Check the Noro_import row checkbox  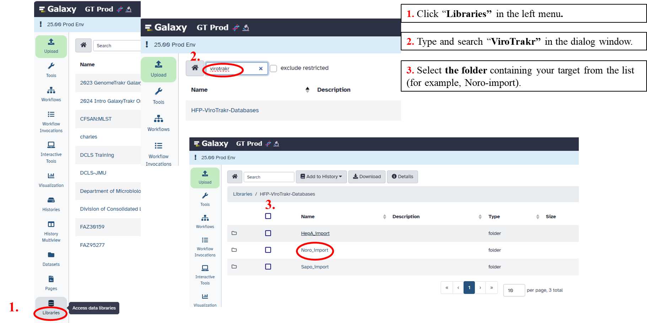coord(268,250)
